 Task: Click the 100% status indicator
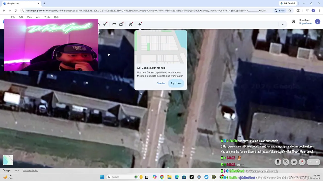pyautogui.click(x=17, y=170)
